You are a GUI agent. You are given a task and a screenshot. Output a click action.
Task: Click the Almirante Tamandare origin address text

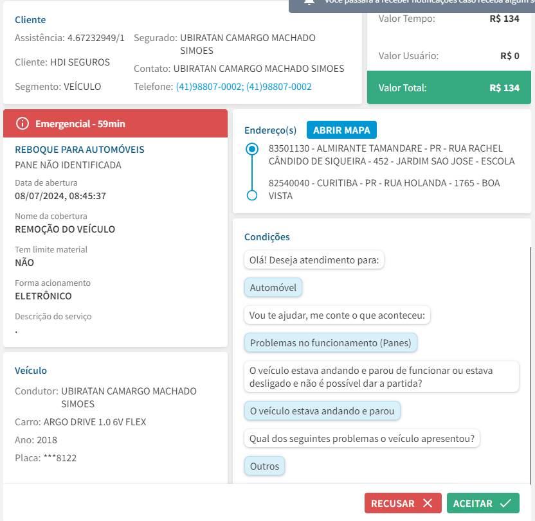392,155
